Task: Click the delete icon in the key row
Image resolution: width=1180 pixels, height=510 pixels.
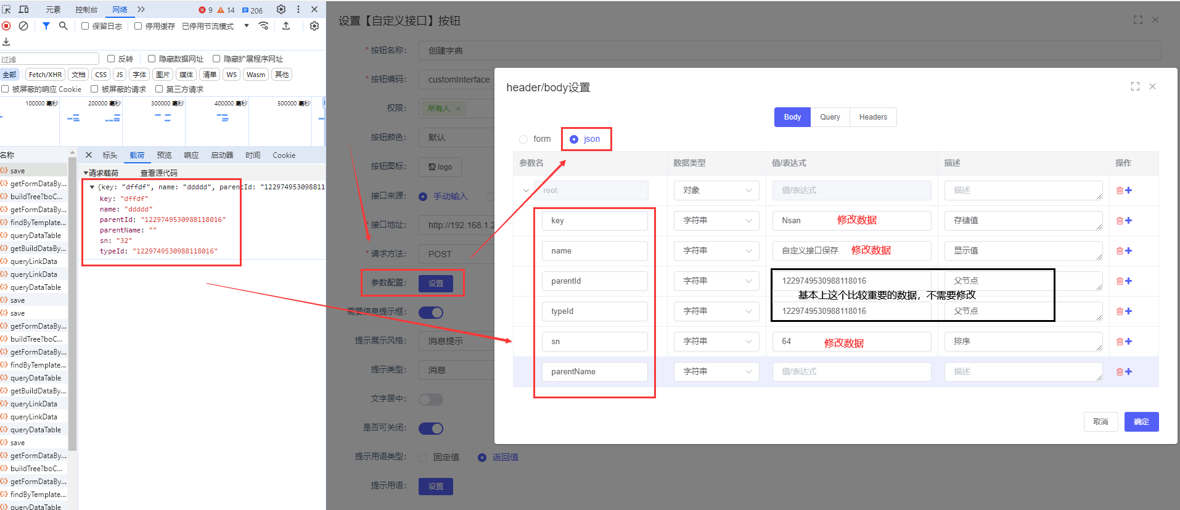Action: click(x=1120, y=221)
